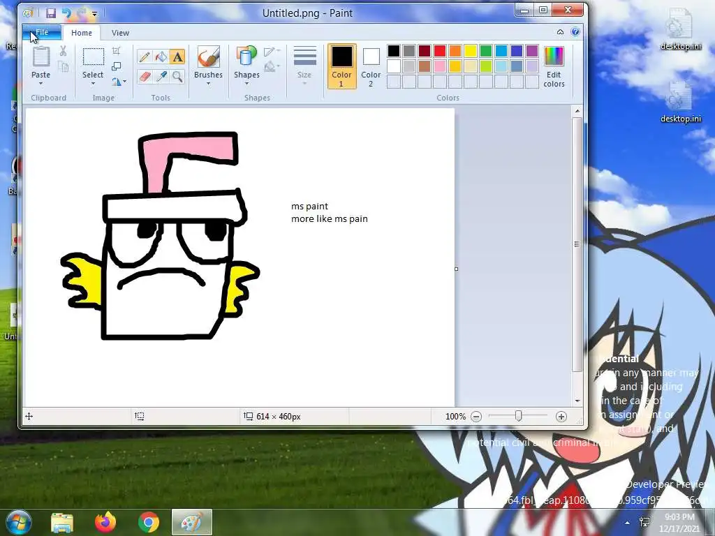This screenshot has height=536, width=715.
Task: Open Firefox from the taskbar
Action: coord(105,522)
